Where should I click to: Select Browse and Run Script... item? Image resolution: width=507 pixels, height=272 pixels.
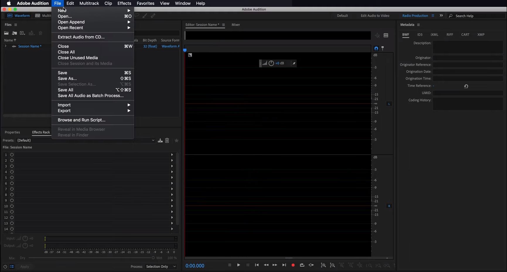tap(93, 120)
